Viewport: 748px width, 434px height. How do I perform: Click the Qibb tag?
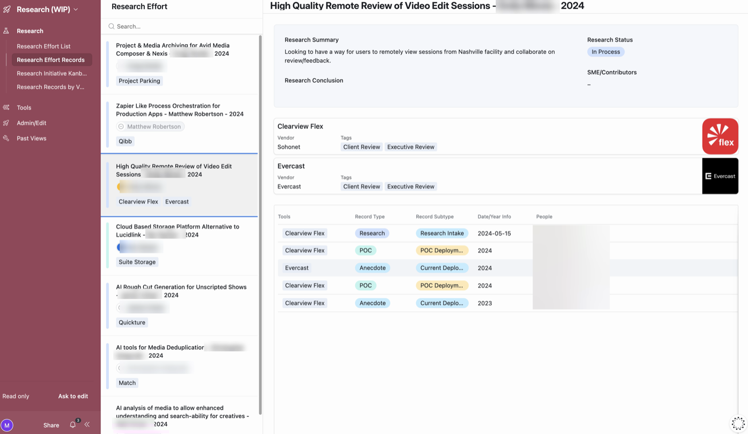point(125,141)
